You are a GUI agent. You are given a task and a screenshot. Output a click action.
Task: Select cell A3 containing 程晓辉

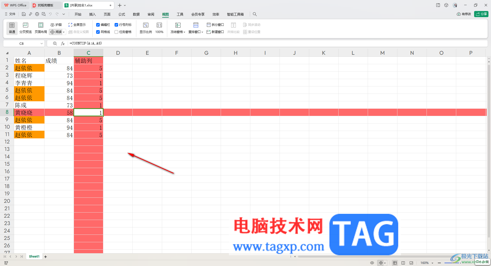29,75
